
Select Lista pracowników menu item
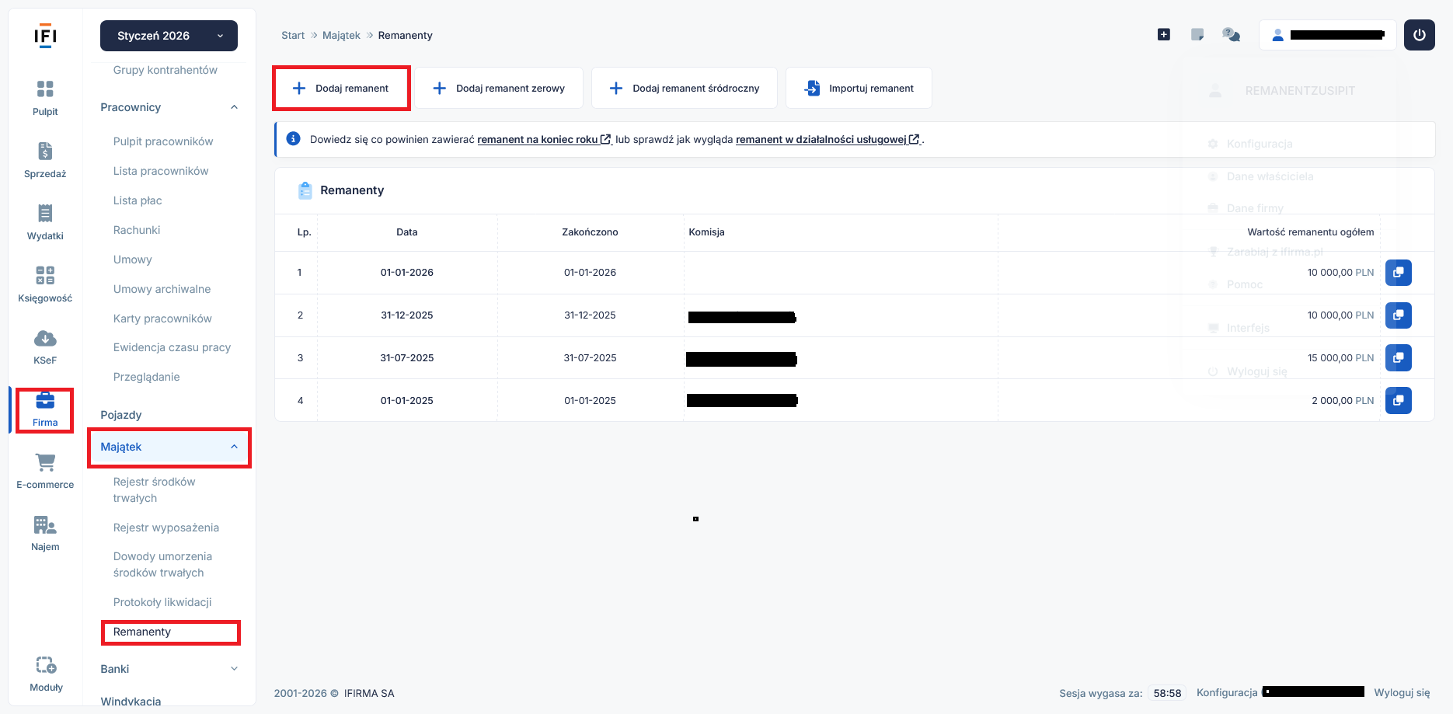click(x=161, y=171)
